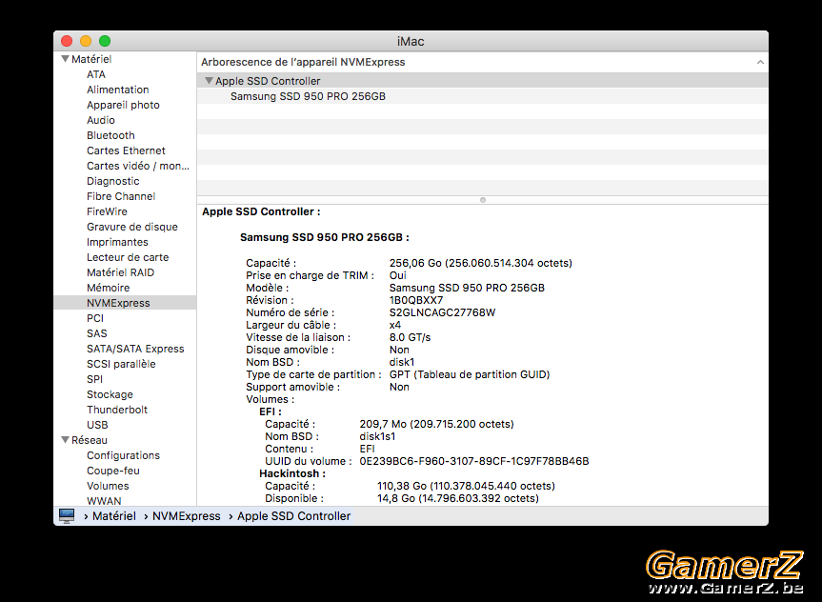Click the revision value 1B0QBXX7

click(415, 300)
